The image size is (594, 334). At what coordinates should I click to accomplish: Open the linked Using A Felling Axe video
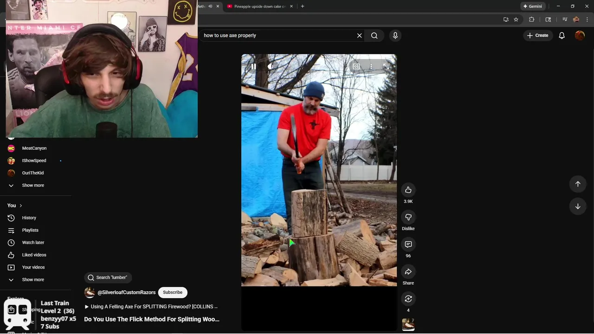point(151,307)
